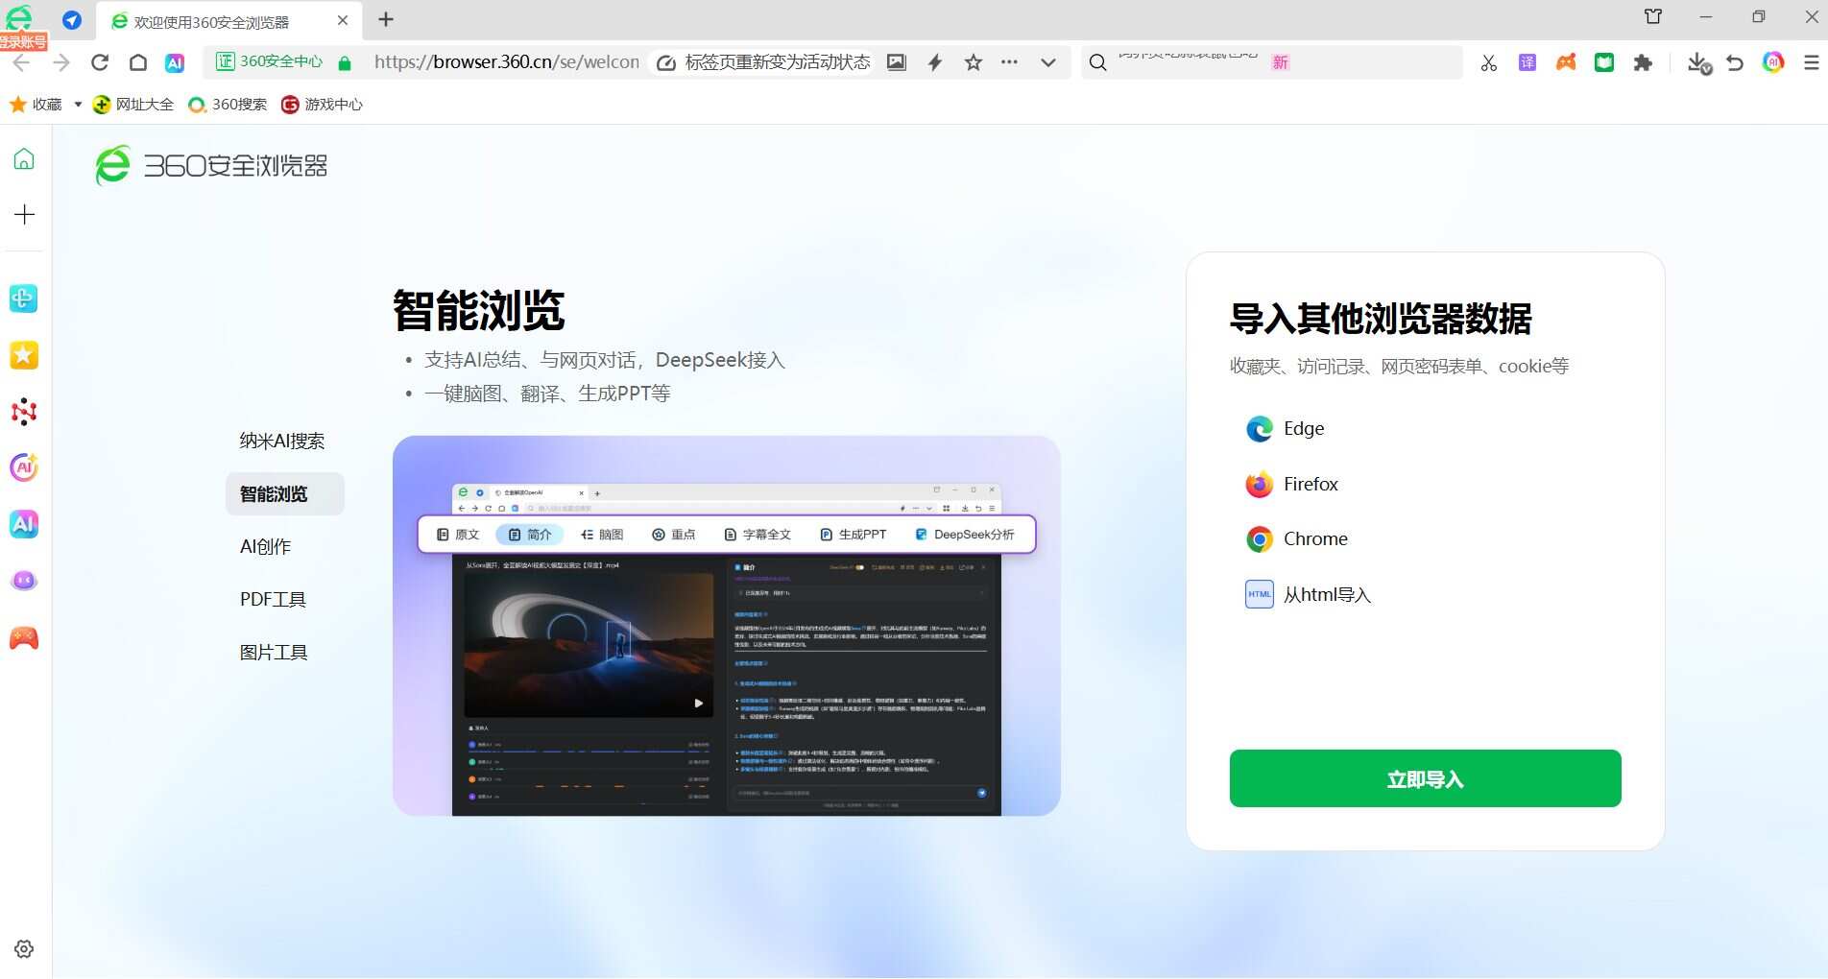Open the orange gamepad extension icon
This screenshot has height=979, width=1828.
[1566, 62]
